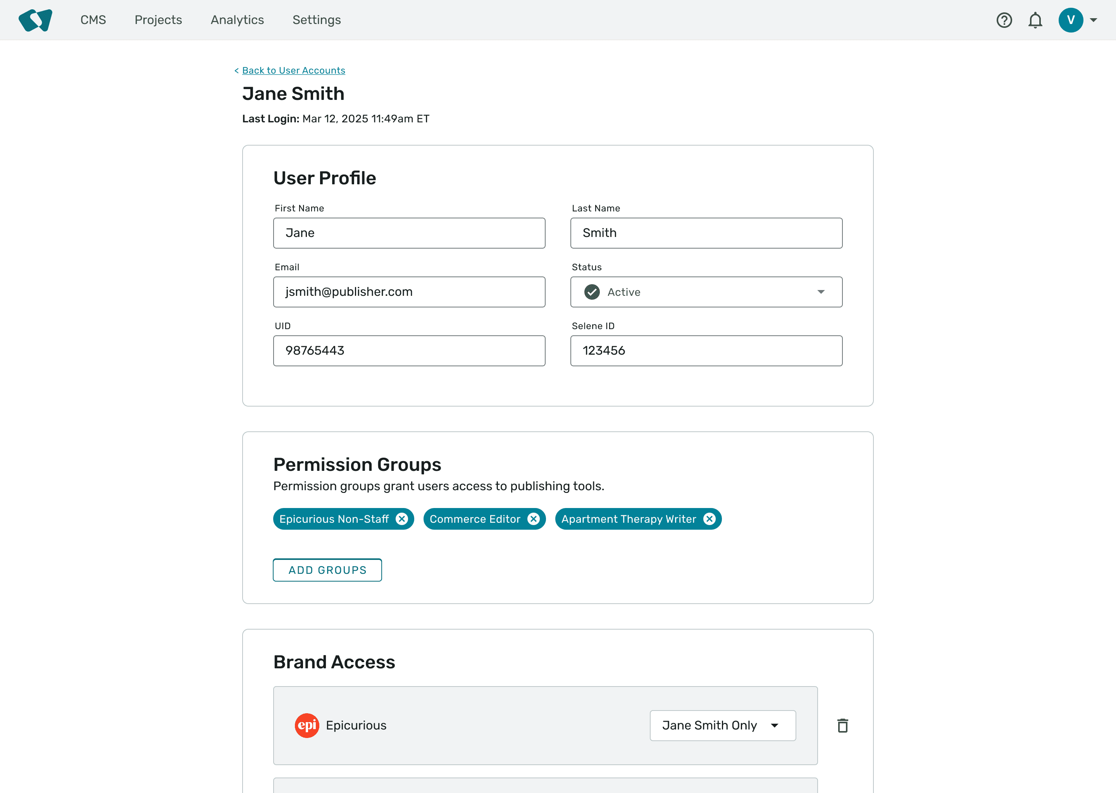Remove the Commerce Editor group chip

point(534,519)
